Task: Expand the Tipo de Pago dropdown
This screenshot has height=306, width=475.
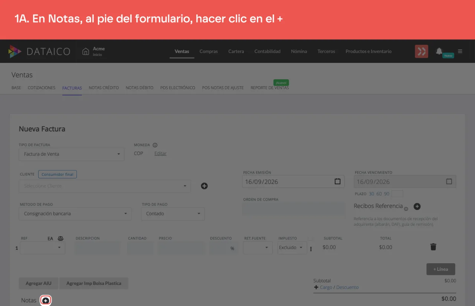Action: coord(173,213)
